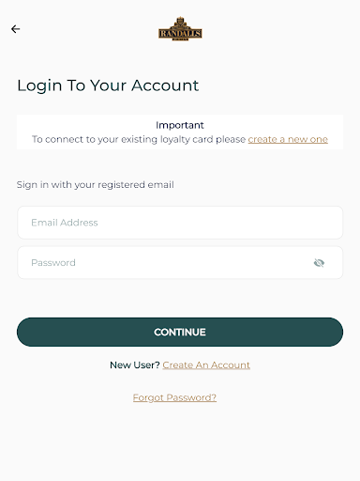Click the 'Login To Your Account' heading

[108, 85]
